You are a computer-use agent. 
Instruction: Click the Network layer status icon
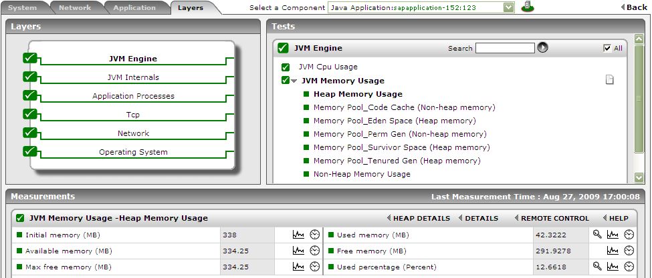tap(30, 133)
